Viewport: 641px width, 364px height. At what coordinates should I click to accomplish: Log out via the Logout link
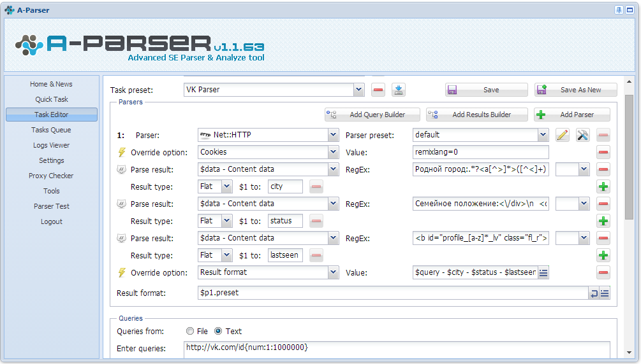(x=51, y=221)
